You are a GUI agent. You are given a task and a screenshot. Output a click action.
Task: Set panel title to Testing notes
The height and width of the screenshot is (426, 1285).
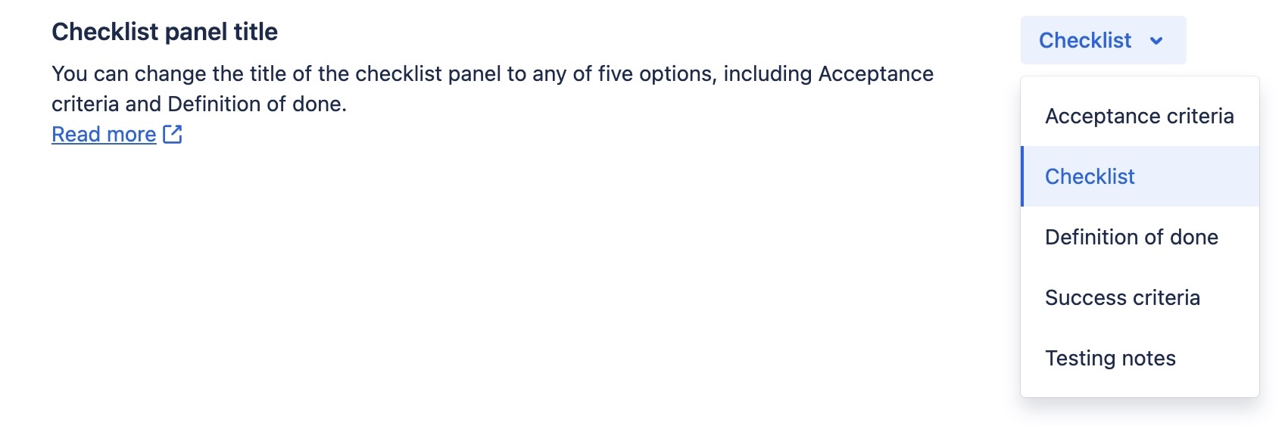(1110, 358)
